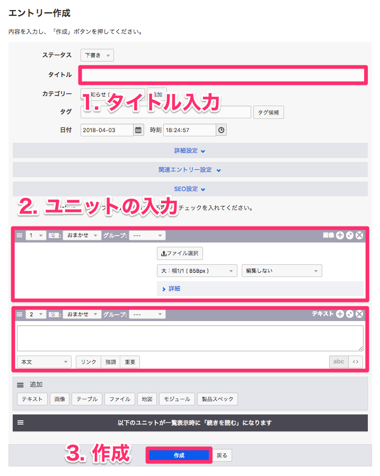Delete text unit with its X icon
Image resolution: width=380 pixels, height=476 pixels.
(359, 314)
